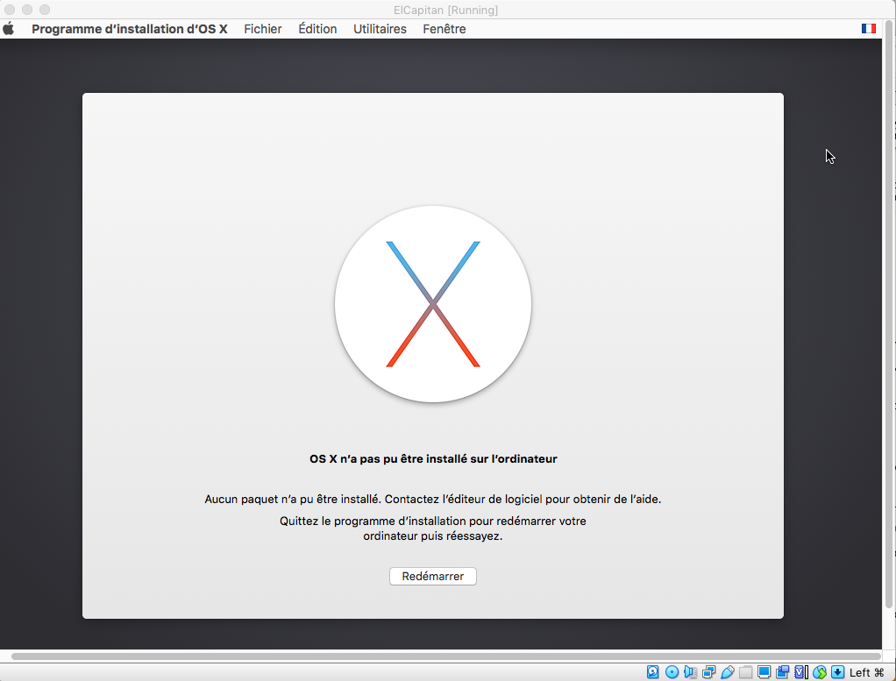Viewport: 896px width, 681px height.
Task: Click the Redémarrer button
Action: click(x=433, y=576)
